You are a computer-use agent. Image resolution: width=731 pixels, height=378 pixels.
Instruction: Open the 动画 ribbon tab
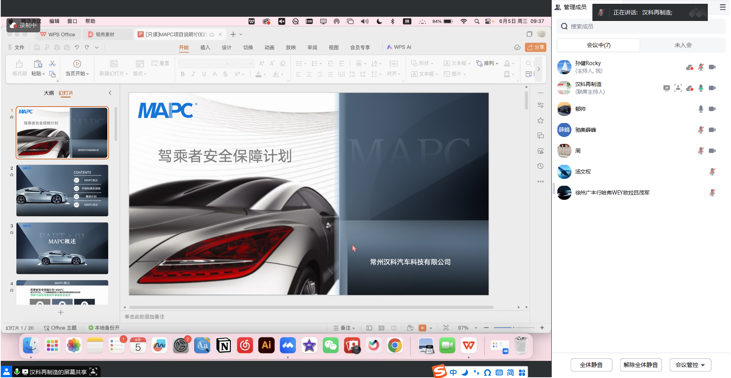[270, 48]
